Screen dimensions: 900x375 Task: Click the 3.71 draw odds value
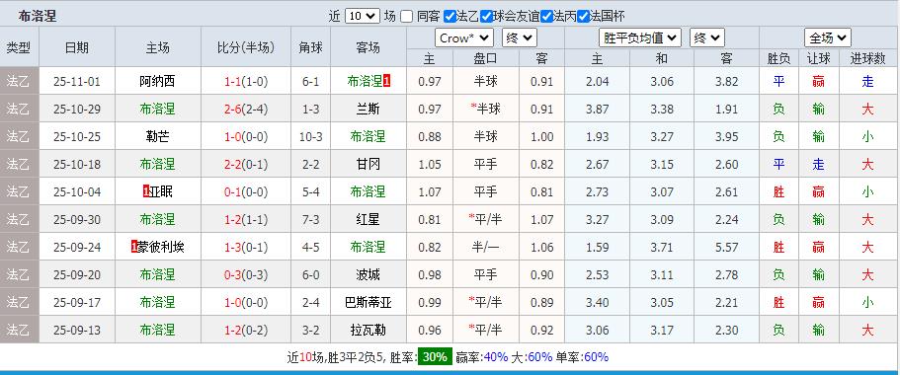click(662, 247)
